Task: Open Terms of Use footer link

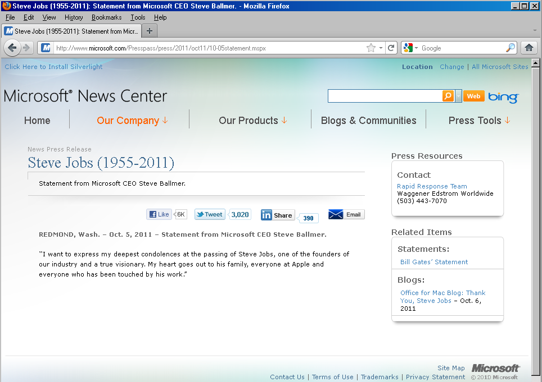Action: [332, 377]
